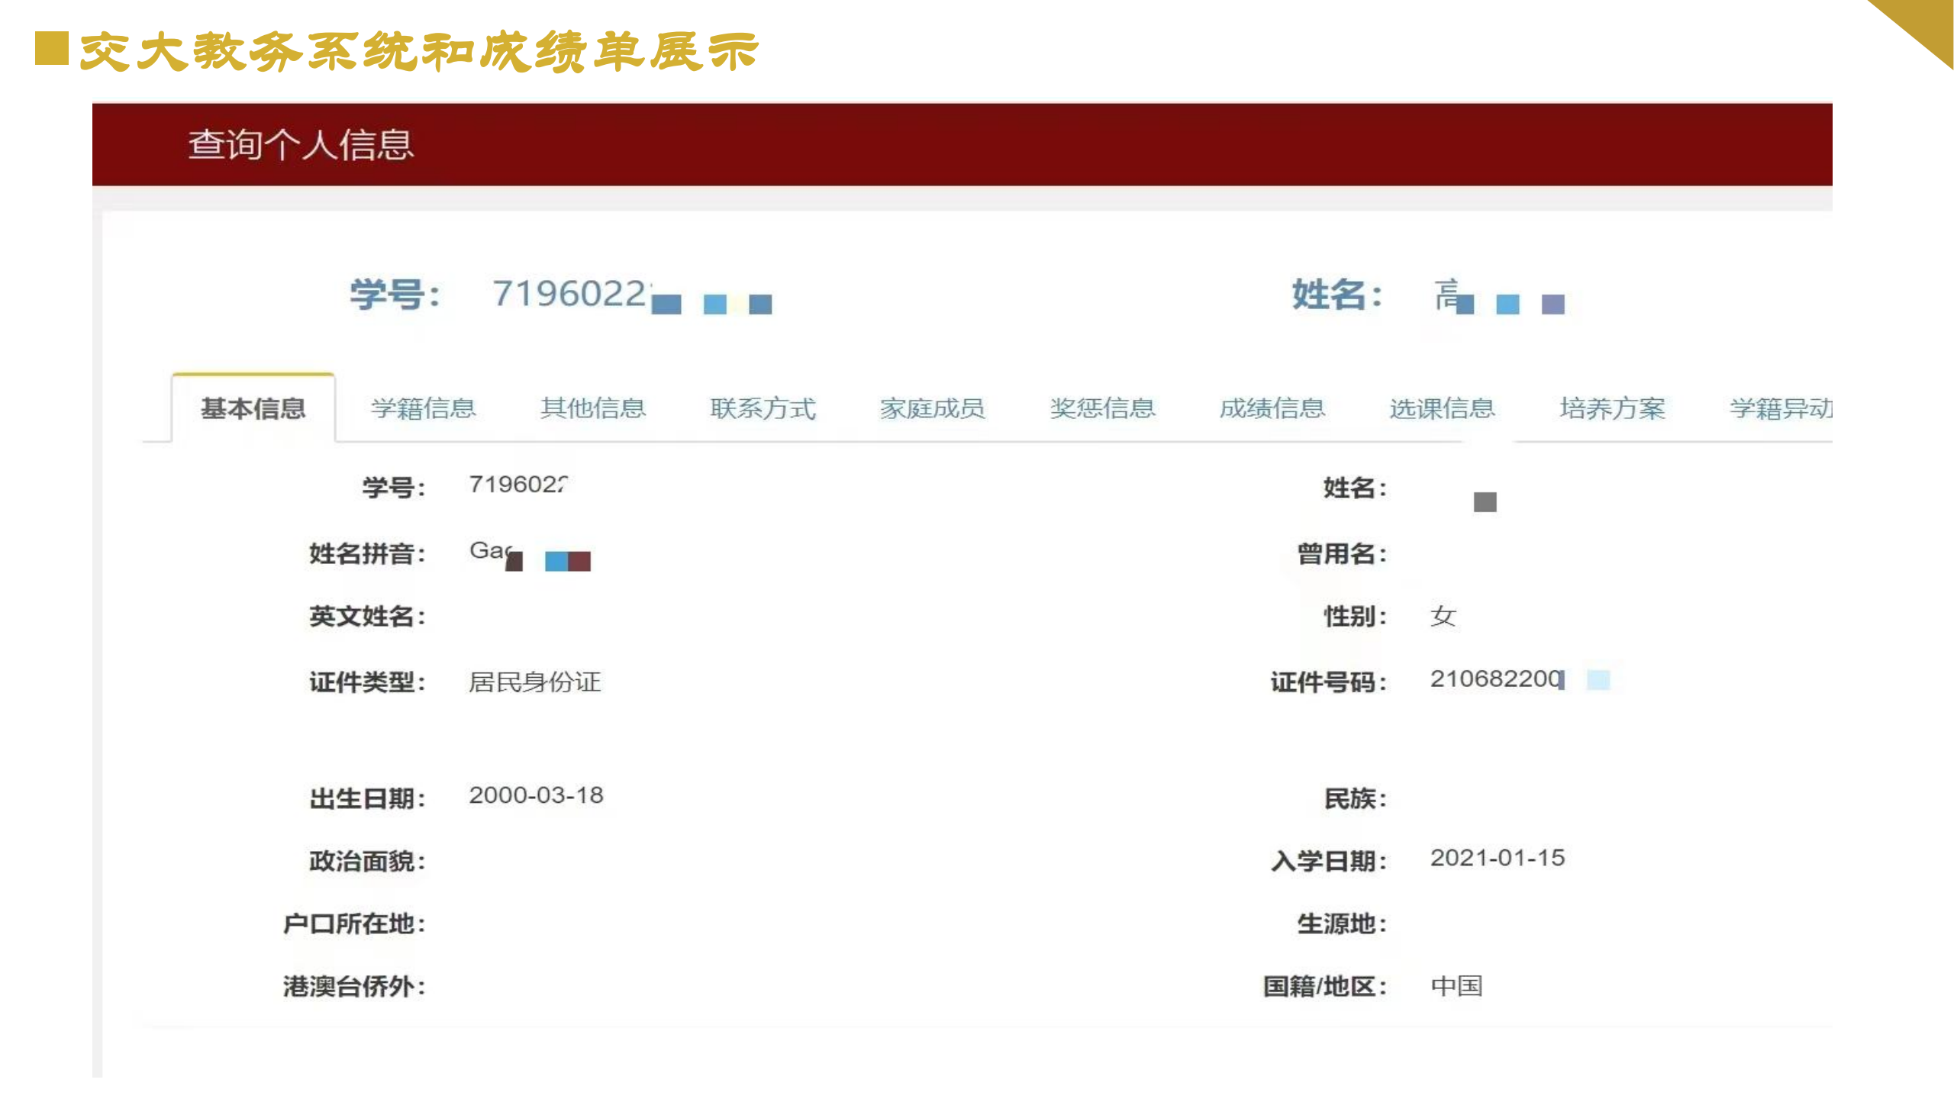The height and width of the screenshot is (1099, 1954).
Task: Switch to the 奖惩信息 tab
Action: (x=1103, y=408)
